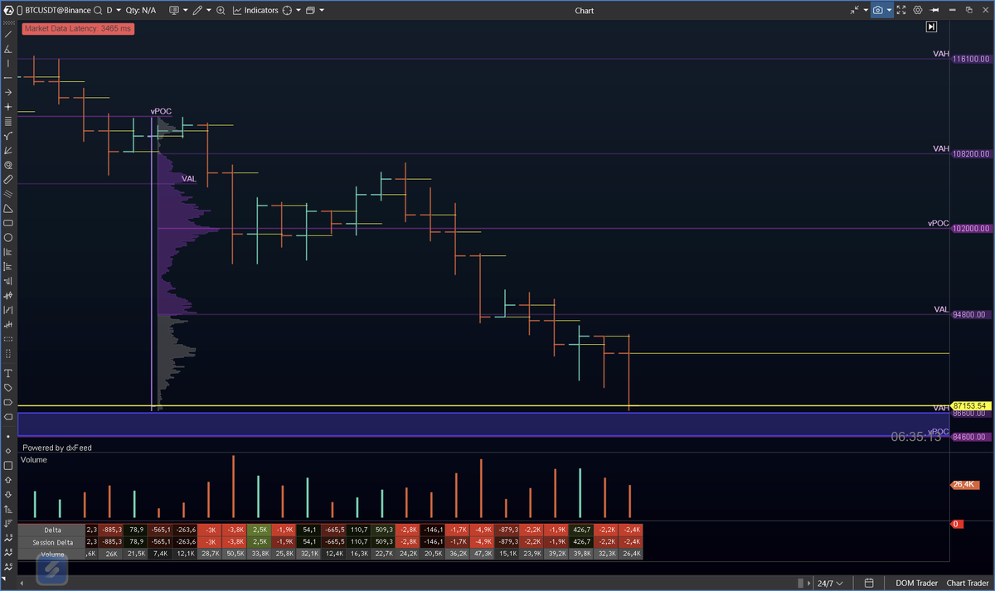
Task: Expand the camera screenshot dropdown arrow
Action: tap(888, 11)
